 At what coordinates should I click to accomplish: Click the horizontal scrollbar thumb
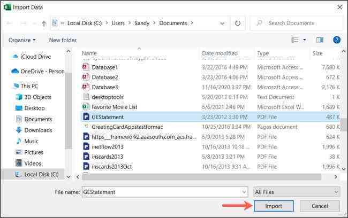click(x=201, y=177)
